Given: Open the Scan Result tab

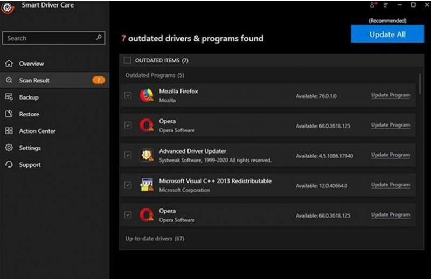Looking at the screenshot, I should (x=34, y=80).
